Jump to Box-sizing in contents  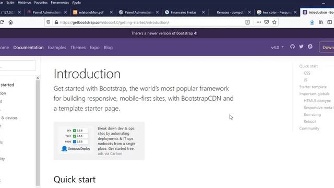[312, 114]
